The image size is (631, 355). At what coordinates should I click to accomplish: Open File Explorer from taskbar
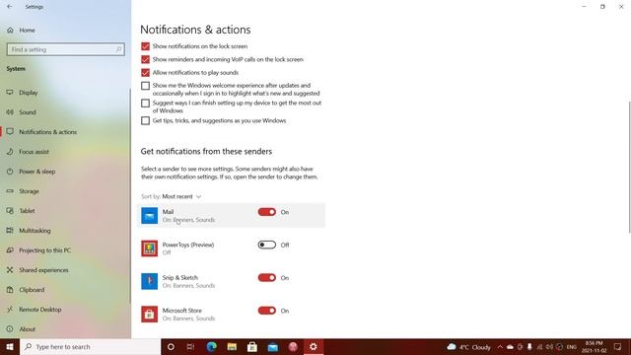(232, 347)
